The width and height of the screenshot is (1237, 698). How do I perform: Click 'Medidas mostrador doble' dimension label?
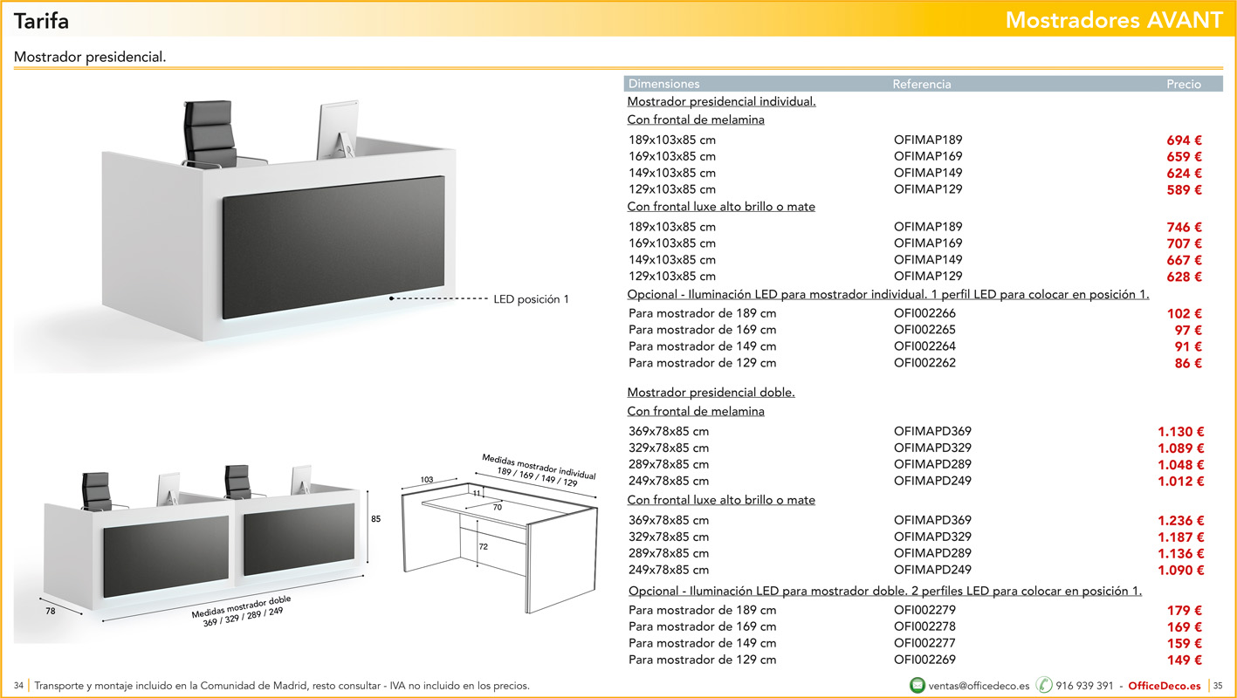tap(242, 606)
